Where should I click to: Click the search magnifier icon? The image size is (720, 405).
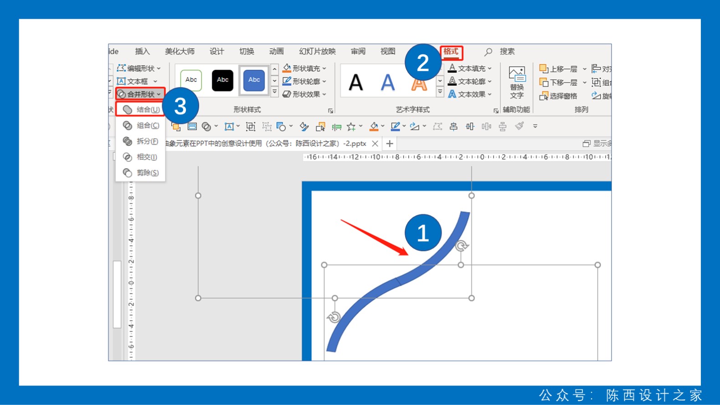[x=488, y=52]
